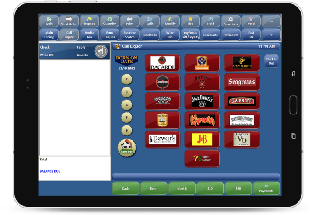Split the check

click(x=150, y=21)
